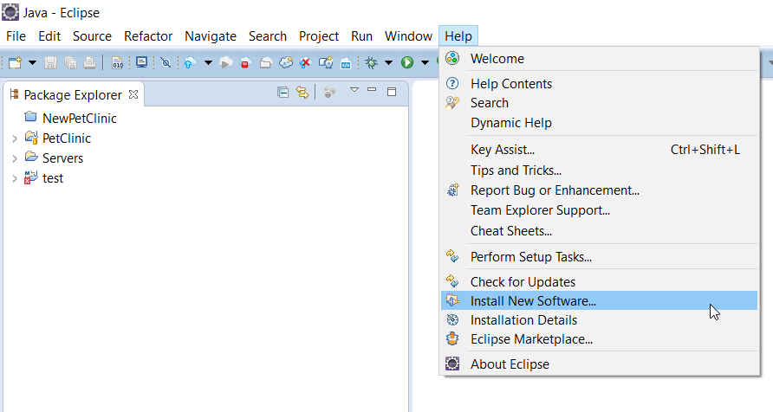Choose Key Assist... entry
773x412 pixels.
(599, 150)
